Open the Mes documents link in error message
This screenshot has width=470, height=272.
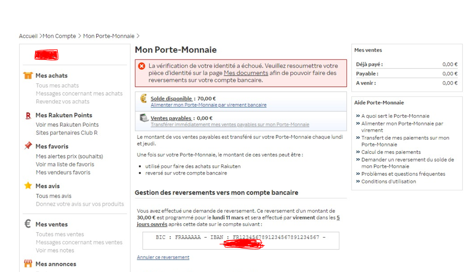[246, 73]
